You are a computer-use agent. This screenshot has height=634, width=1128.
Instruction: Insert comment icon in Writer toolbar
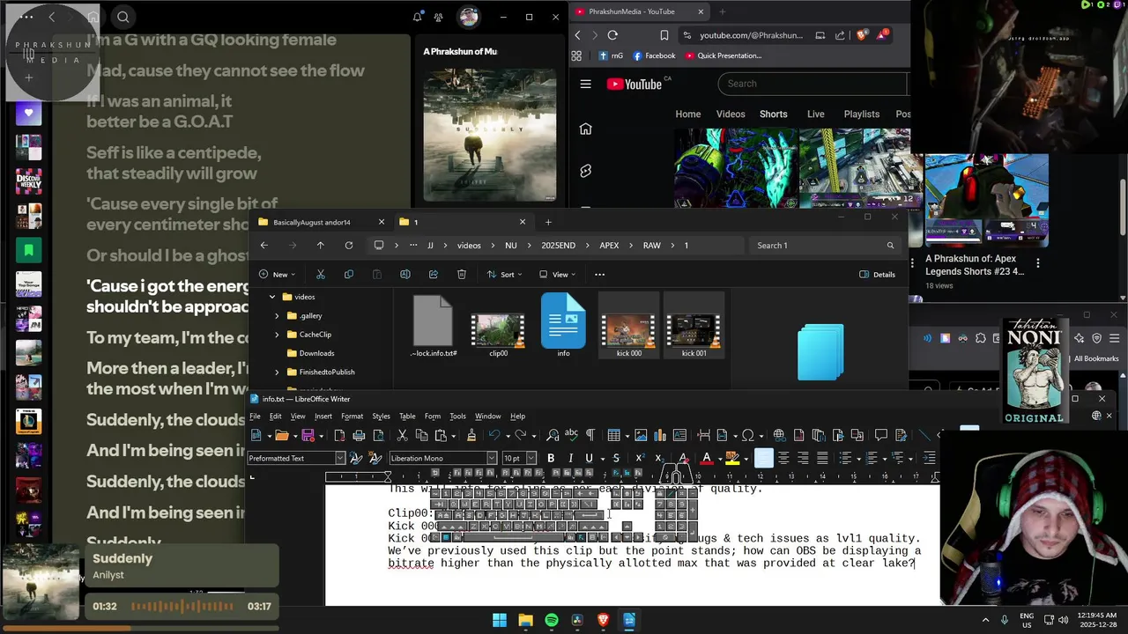[881, 435]
